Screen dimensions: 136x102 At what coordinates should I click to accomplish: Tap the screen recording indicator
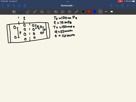(120, 1)
